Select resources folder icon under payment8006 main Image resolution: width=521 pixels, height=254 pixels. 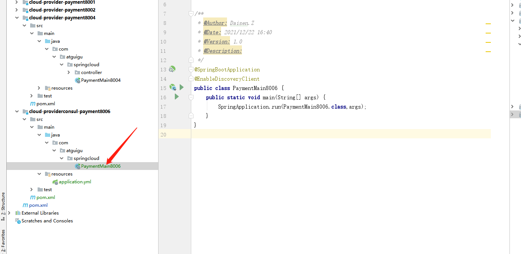click(48, 174)
